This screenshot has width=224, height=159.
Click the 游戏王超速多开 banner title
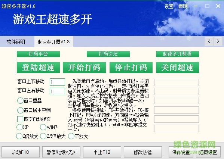[52, 19]
